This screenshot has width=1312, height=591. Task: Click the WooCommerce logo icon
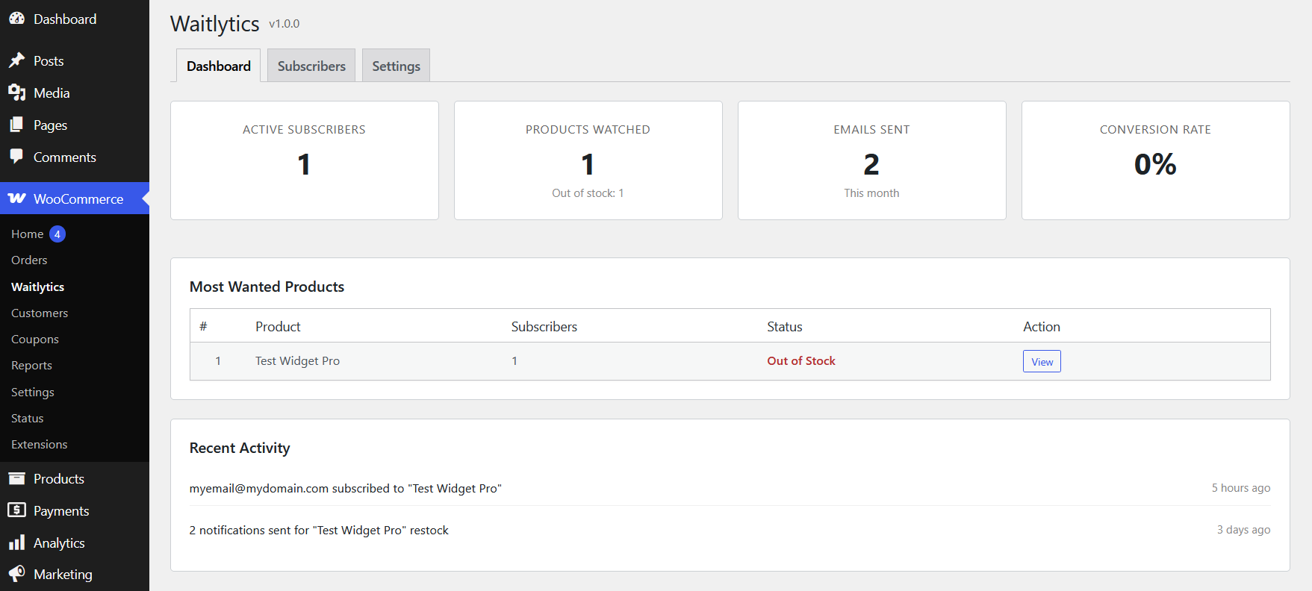pyautogui.click(x=16, y=198)
